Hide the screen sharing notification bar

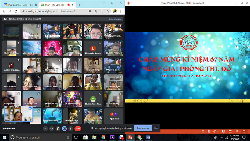[x=156, y=128]
